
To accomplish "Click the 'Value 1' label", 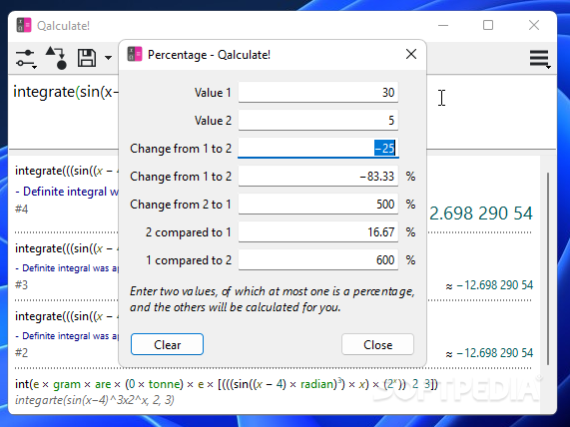I will [x=213, y=93].
